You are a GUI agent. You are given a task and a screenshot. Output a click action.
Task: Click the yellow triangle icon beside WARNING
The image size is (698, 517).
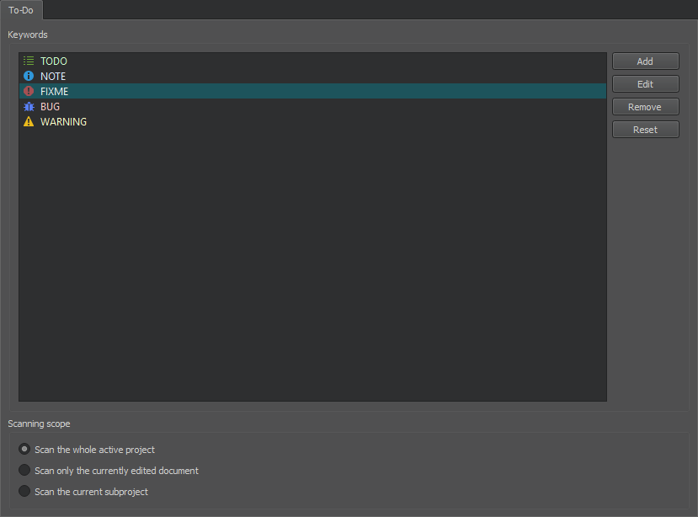29,122
